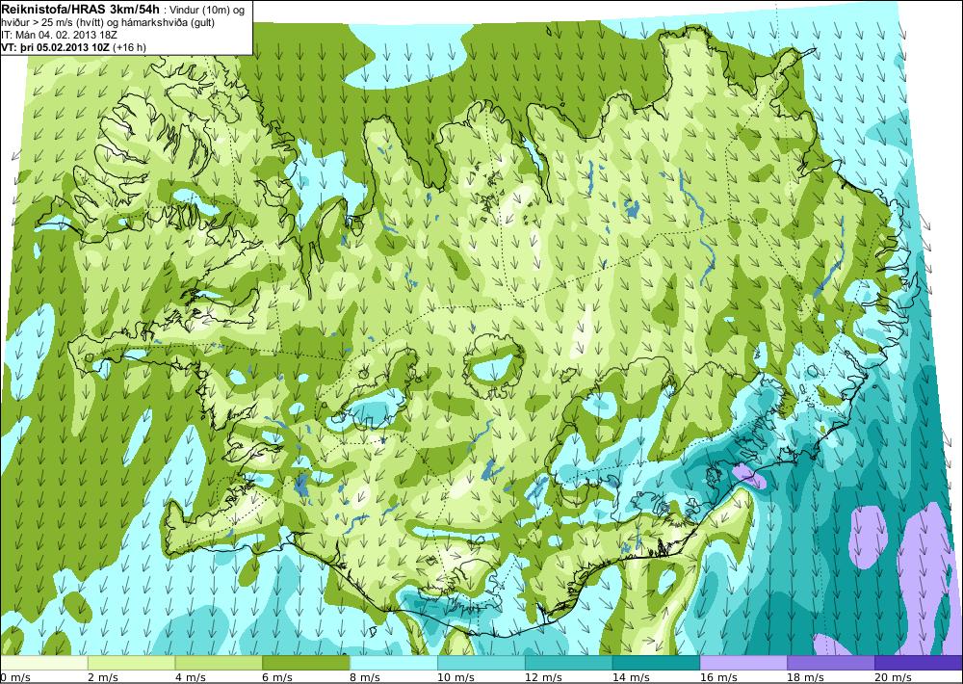Click the pale cyan 8–10 m/s legend swatch
The width and height of the screenshot is (963, 684).
pyautogui.click(x=394, y=663)
